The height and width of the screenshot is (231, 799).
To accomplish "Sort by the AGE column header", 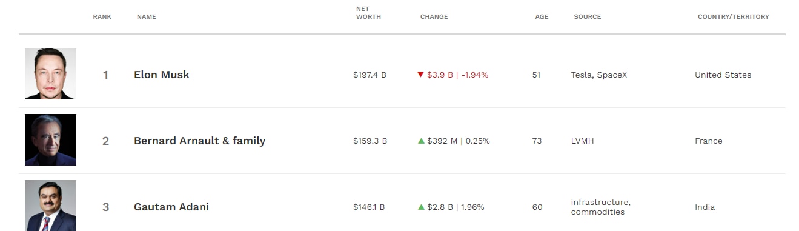I will 542,17.
